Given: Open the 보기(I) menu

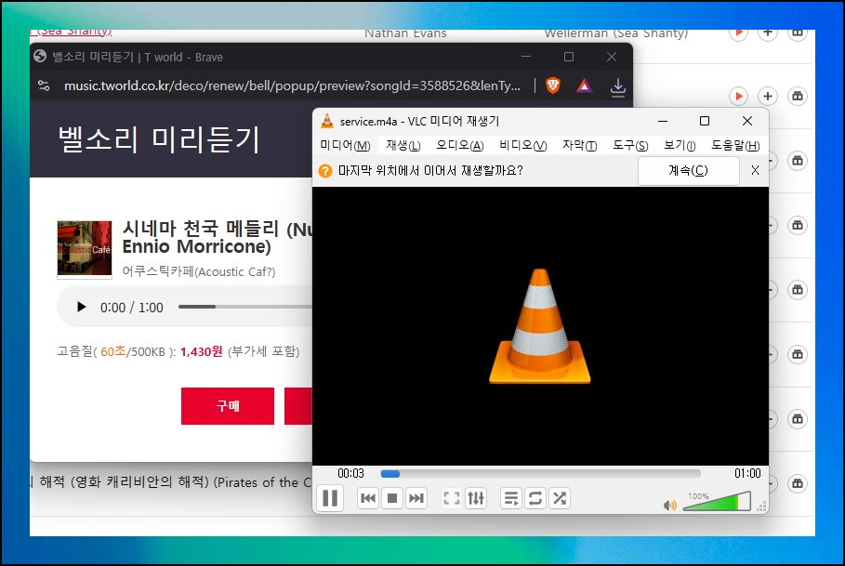Looking at the screenshot, I should [680, 145].
